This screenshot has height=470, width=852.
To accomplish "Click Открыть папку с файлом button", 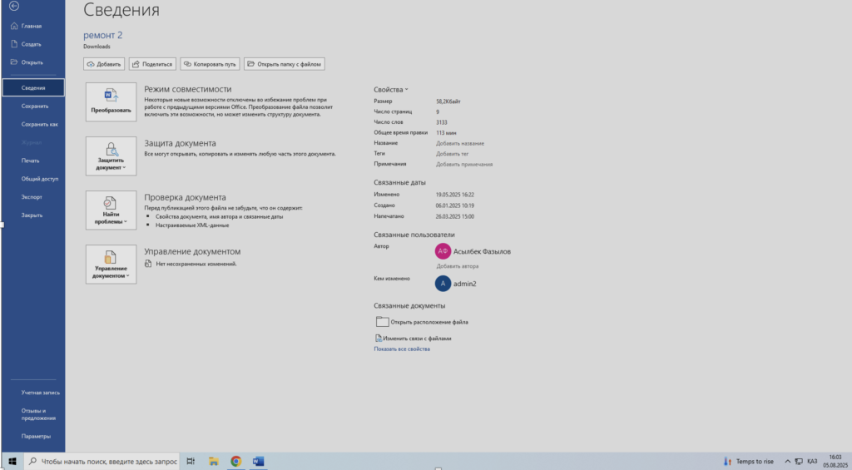I will click(284, 64).
